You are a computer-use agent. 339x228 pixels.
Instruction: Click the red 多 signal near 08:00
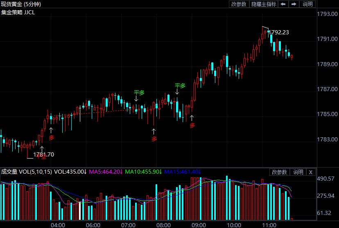click(x=154, y=139)
